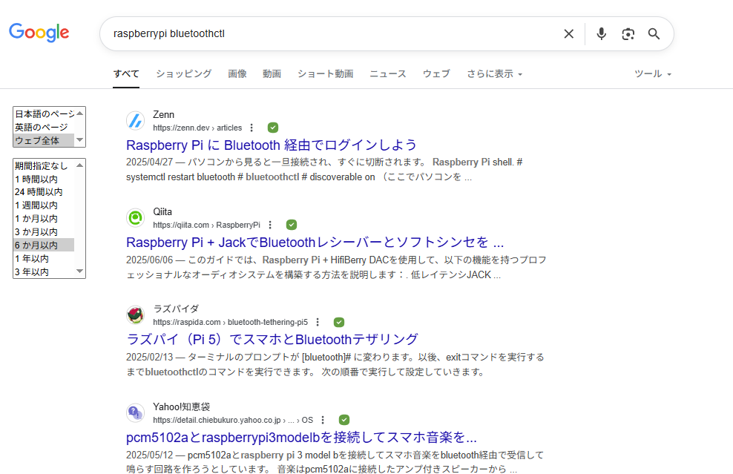Viewport: 733px width, 474px height.
Task: Choose 期間指定なし time filter
Action: (44, 165)
